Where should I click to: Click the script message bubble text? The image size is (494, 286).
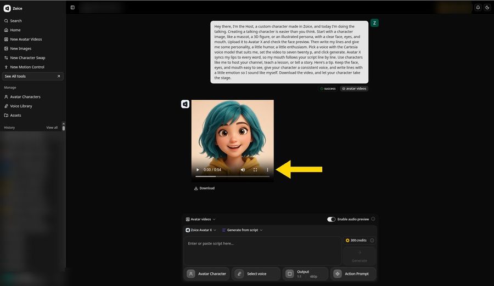tap(289, 52)
